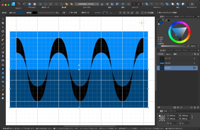Screen dimensions: 200x130
Task: Toggle visibility of the (カーブ) layer
Action: (x=194, y=58)
